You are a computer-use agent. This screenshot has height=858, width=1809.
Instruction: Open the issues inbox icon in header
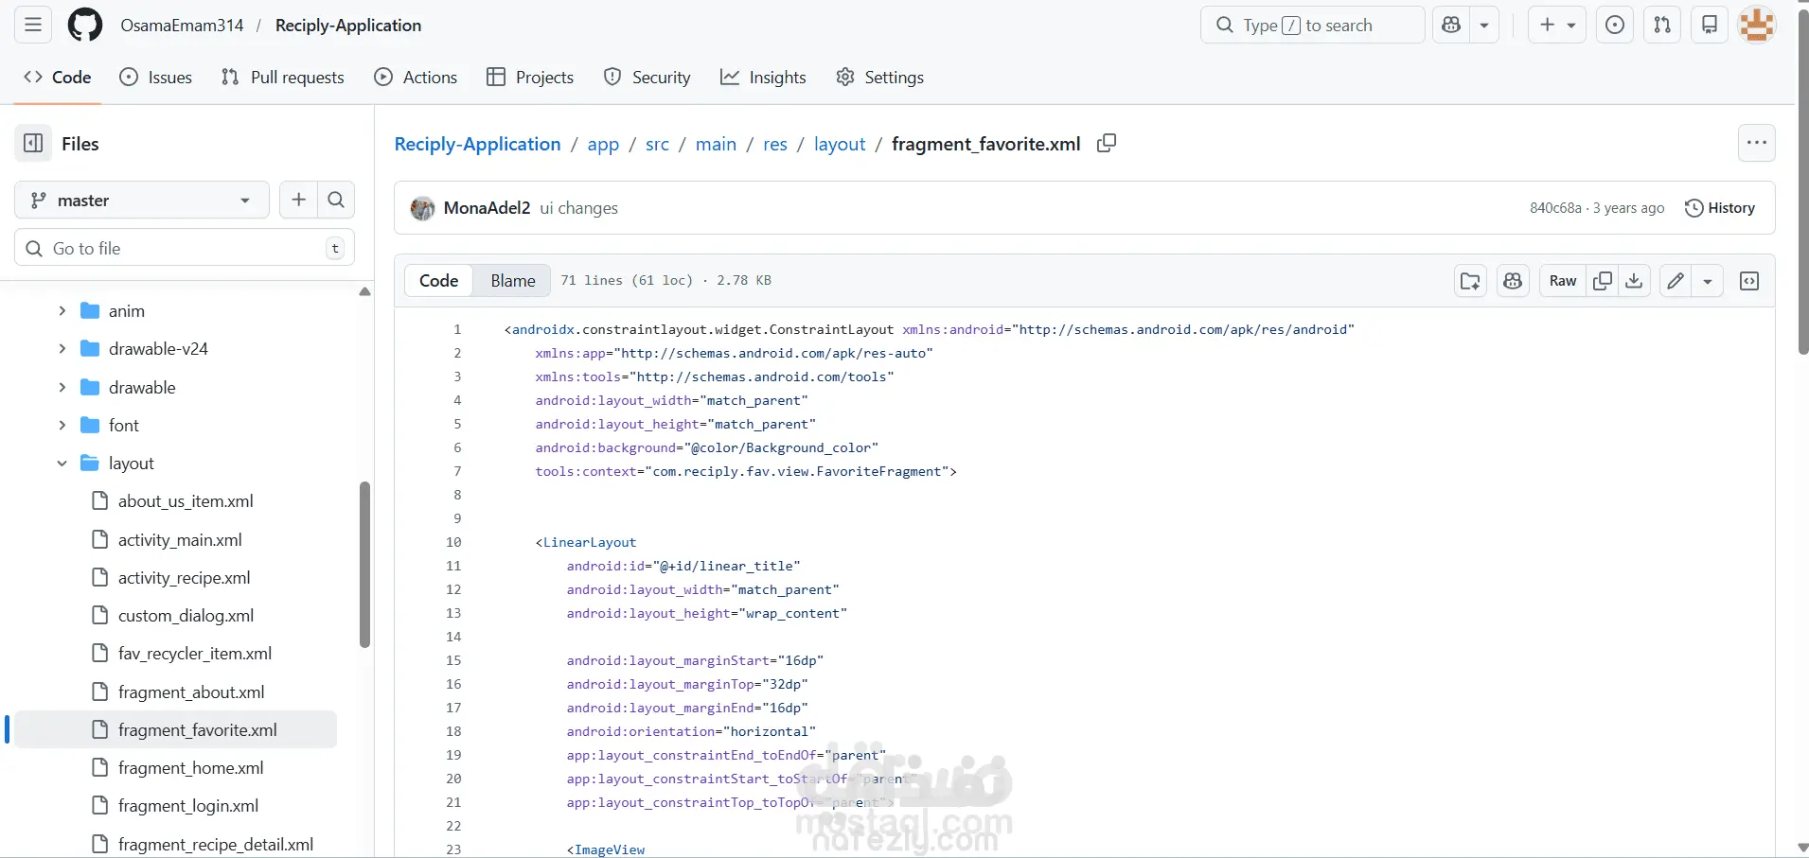coord(1615,25)
